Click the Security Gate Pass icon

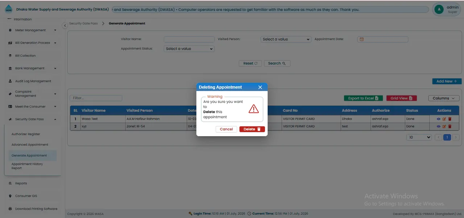click(x=10, y=120)
